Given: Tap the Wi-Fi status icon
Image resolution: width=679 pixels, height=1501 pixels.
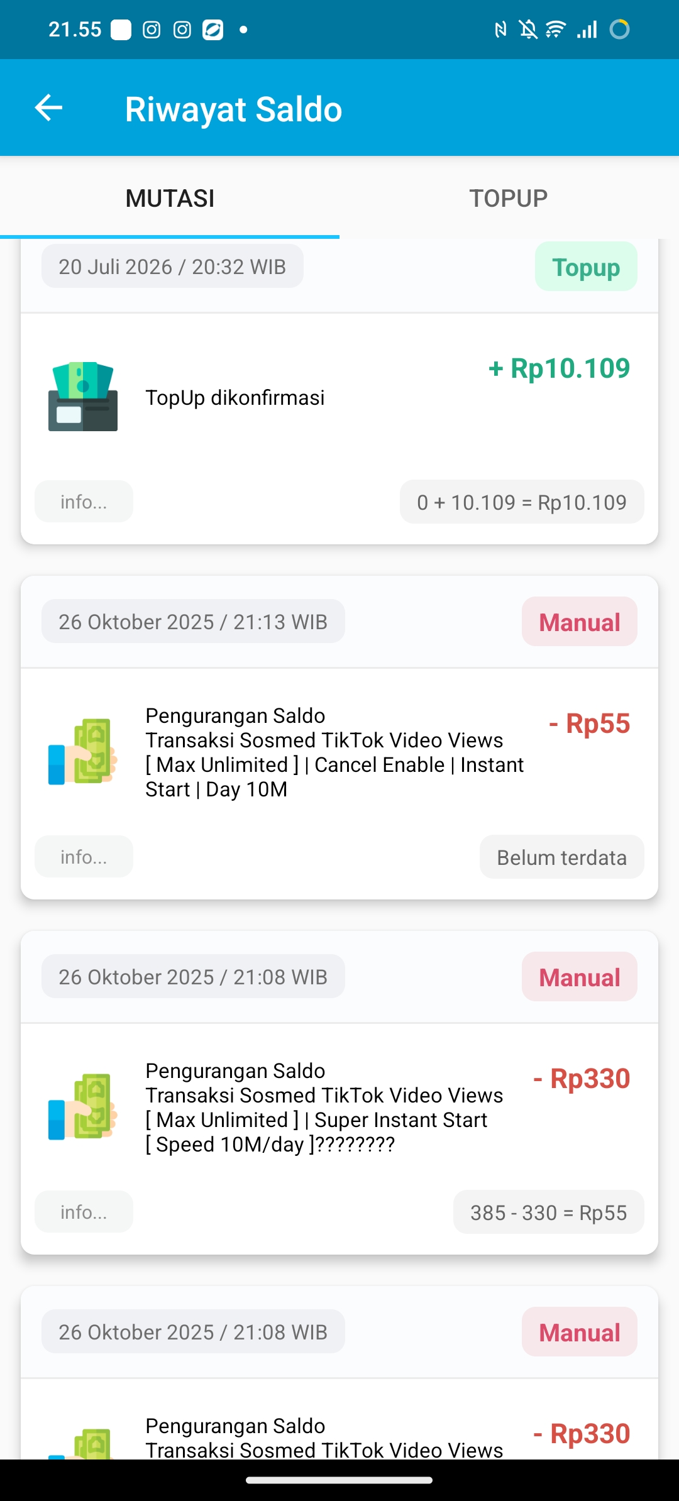Looking at the screenshot, I should [556, 30].
